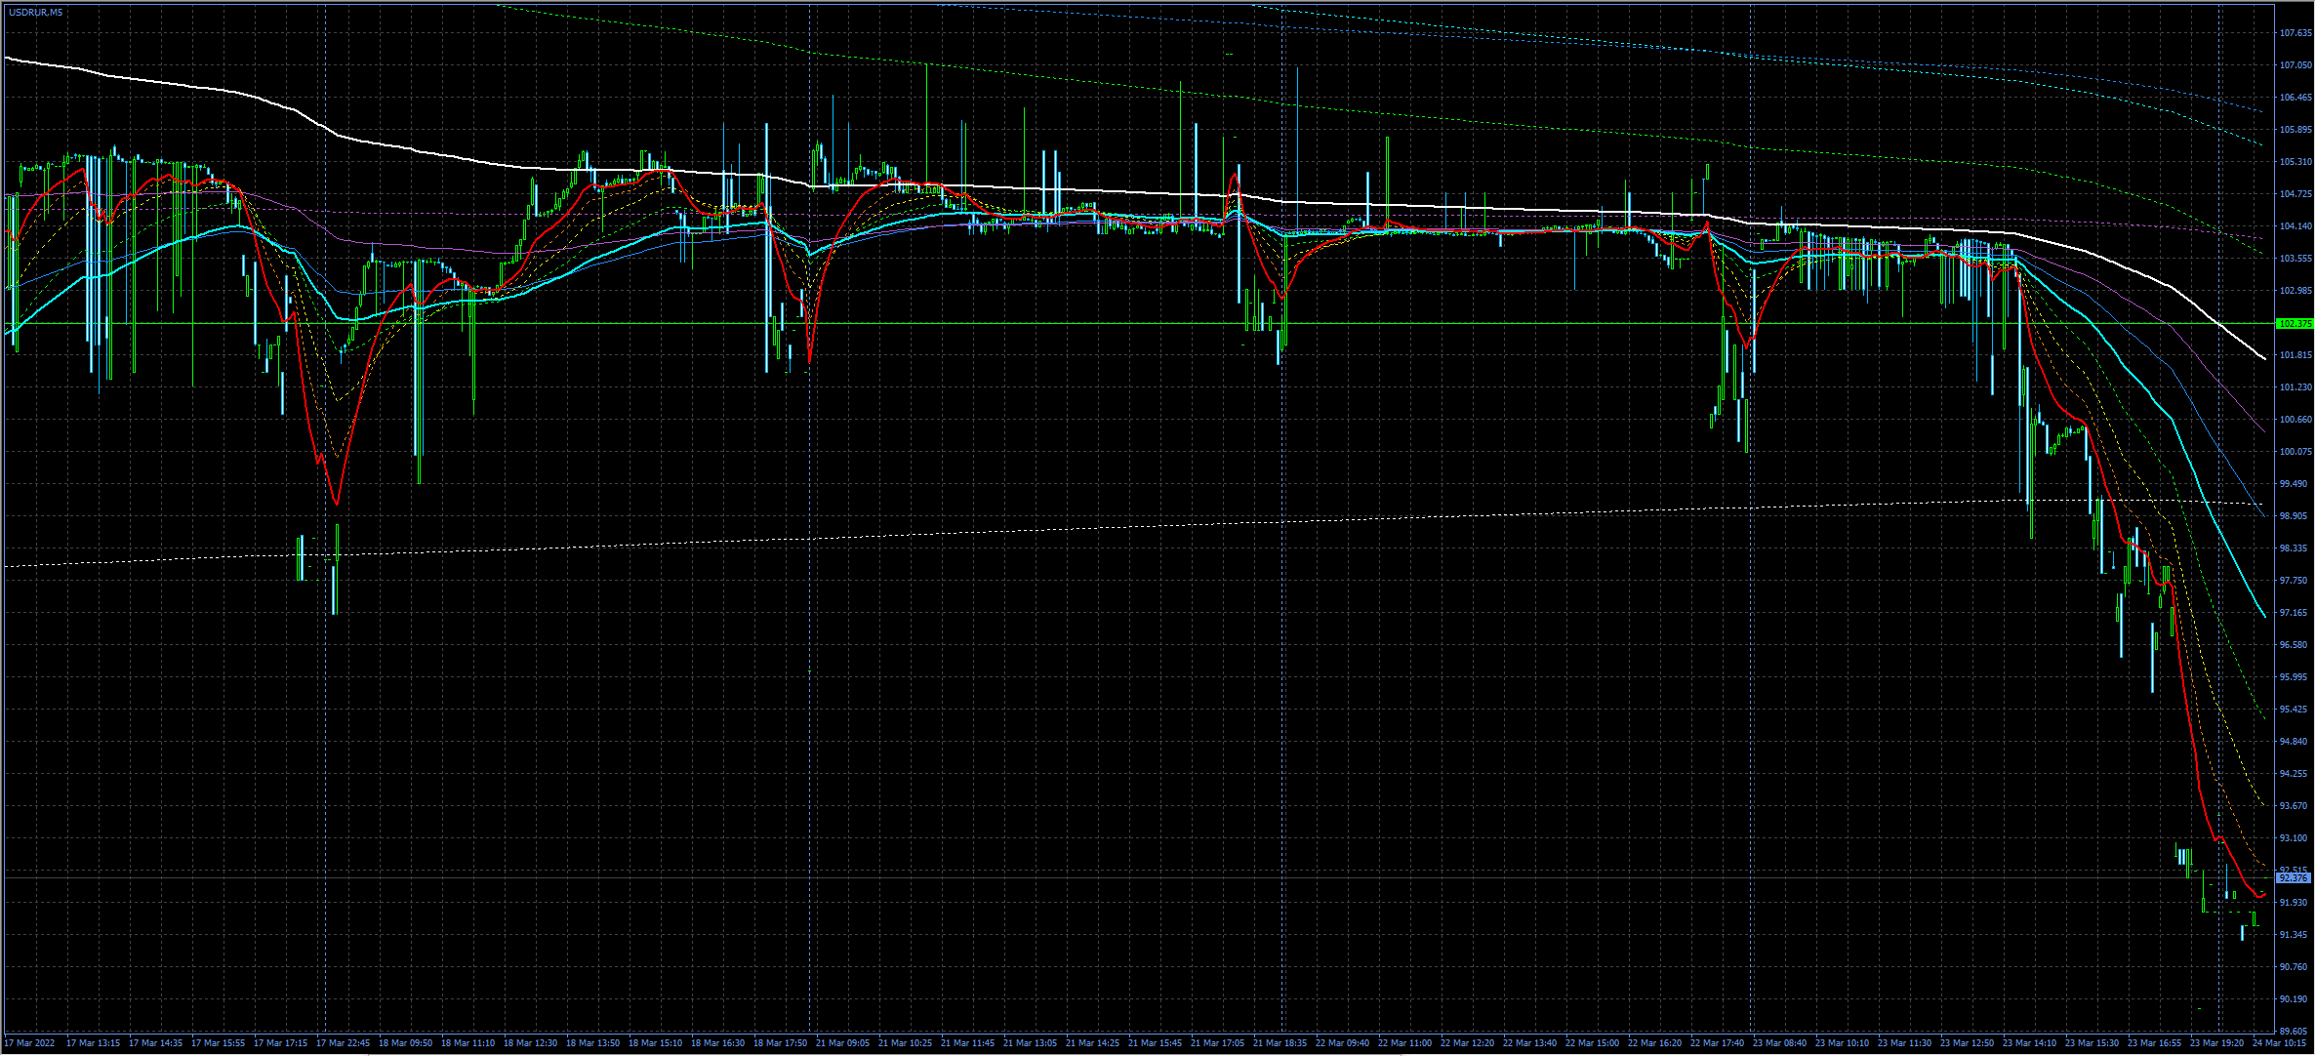2316x1056 pixels.
Task: Click the 93.100 price scale value
Action: 2294,838
